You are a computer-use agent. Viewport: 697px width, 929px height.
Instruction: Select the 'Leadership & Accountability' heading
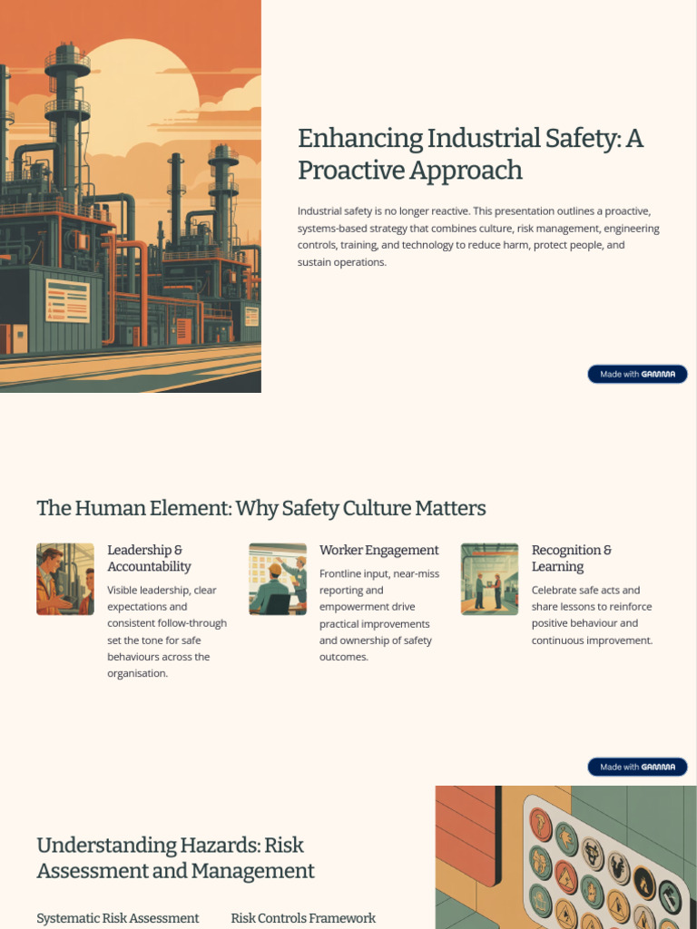tap(149, 558)
